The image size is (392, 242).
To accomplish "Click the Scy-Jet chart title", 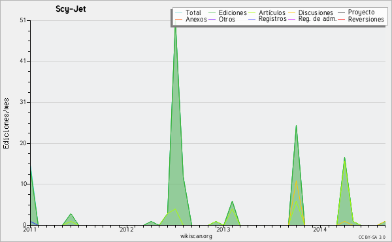I will (x=71, y=9).
